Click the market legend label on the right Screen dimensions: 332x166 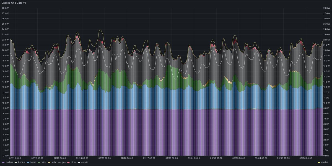pos(325,162)
